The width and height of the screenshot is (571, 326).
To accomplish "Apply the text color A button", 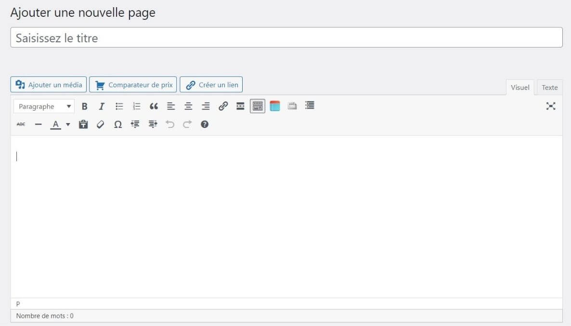I will click(x=55, y=125).
